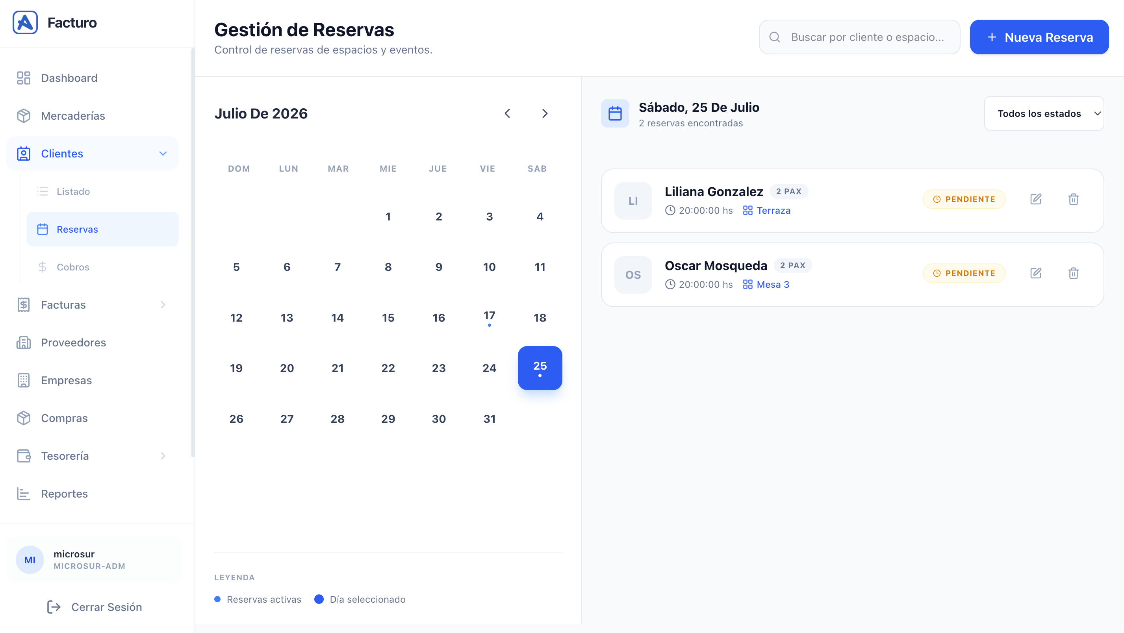The image size is (1124, 633).
Task: Collapse the Clientes menu chevron
Action: [x=163, y=154]
